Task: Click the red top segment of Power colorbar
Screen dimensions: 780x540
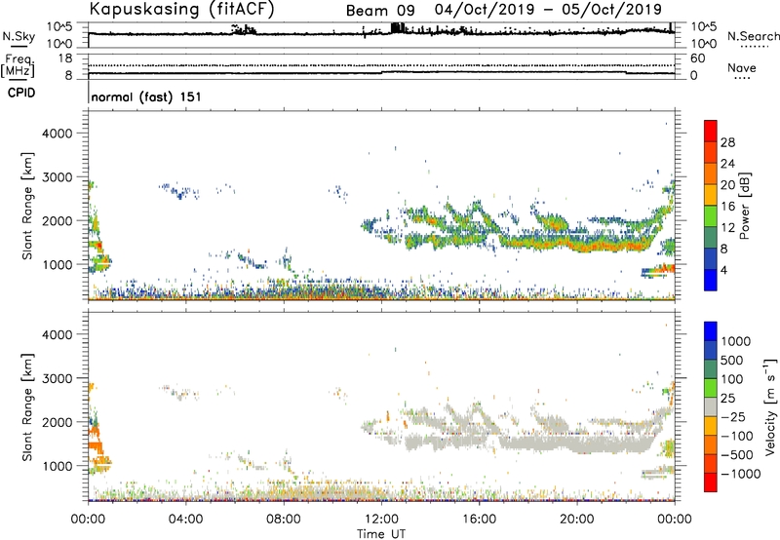Action: (x=711, y=131)
